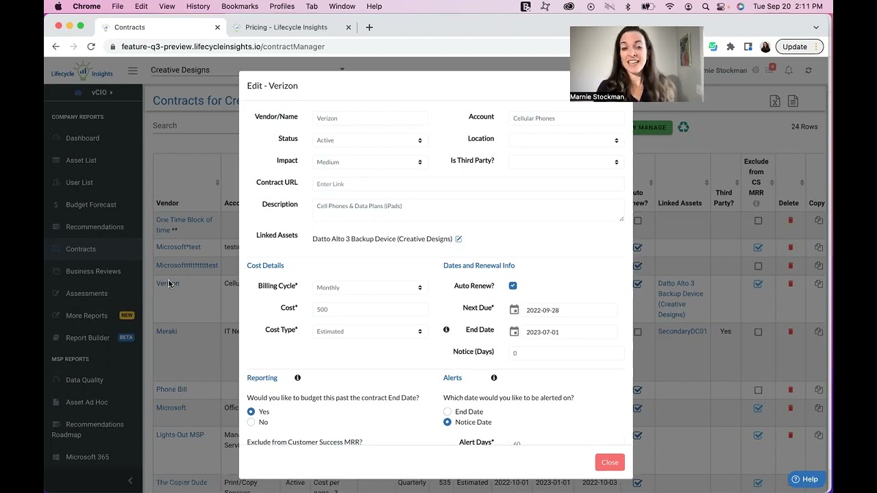
Task: Open macOS Spotlight search icon
Action: pos(706,6)
